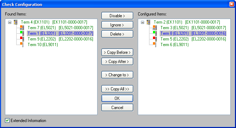The image size is (236, 128).
Task: Select Term 9 (EL2202) in Found Items
Action: (x=60, y=39)
